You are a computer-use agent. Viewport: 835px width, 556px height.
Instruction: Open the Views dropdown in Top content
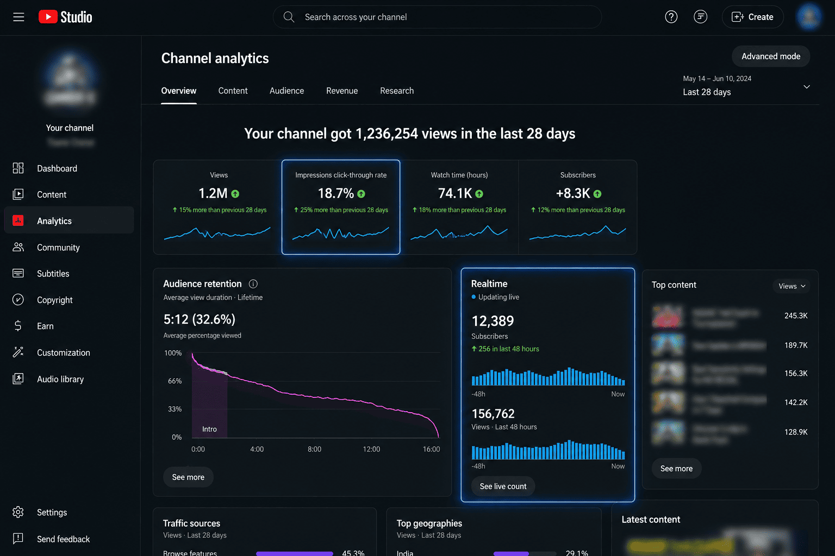792,286
